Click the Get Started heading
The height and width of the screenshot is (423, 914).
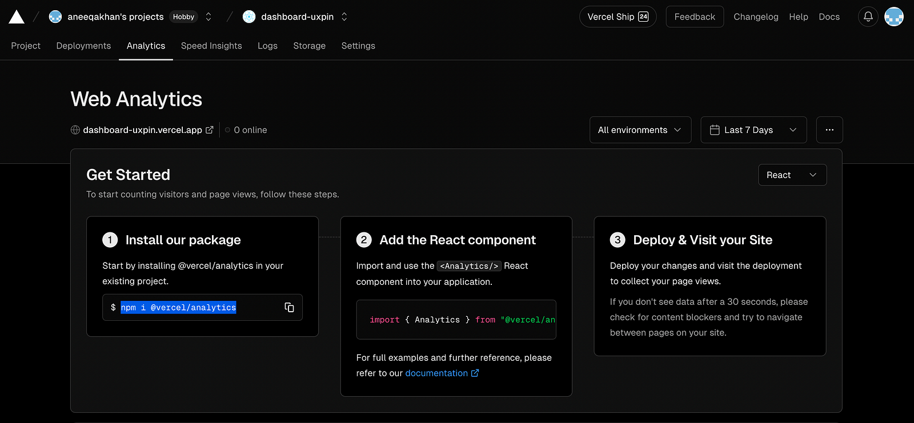(x=128, y=175)
